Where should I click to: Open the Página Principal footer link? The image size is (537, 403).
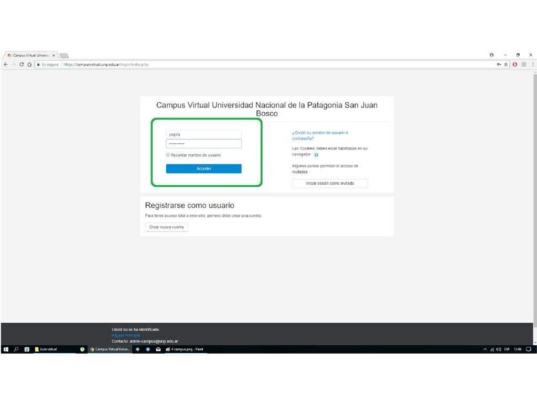click(126, 335)
